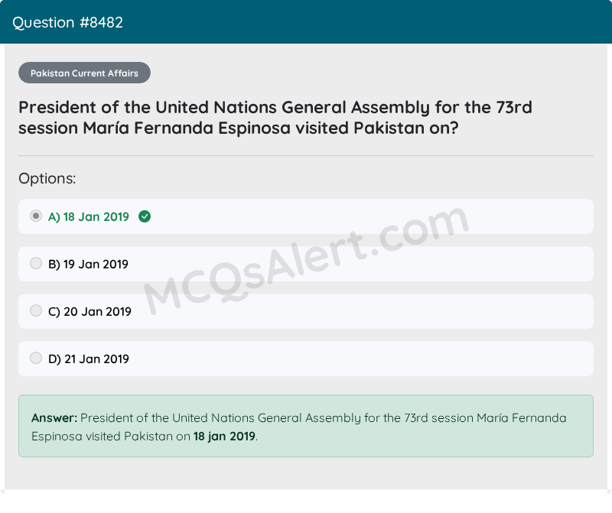Image resolution: width=612 pixels, height=513 pixels.
Task: Select radio button for B) 19 Jan 2019
Action: (x=36, y=263)
